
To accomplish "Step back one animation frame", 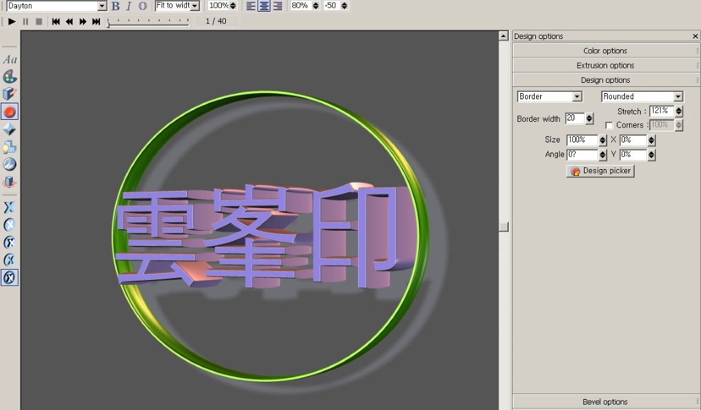I will click(69, 21).
